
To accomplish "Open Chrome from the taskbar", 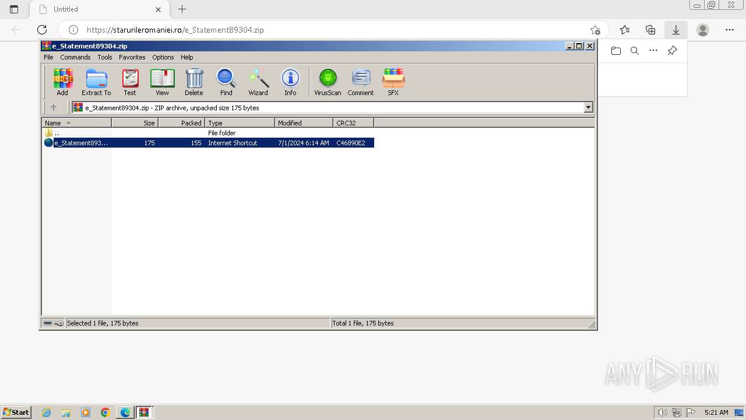I will (x=105, y=412).
